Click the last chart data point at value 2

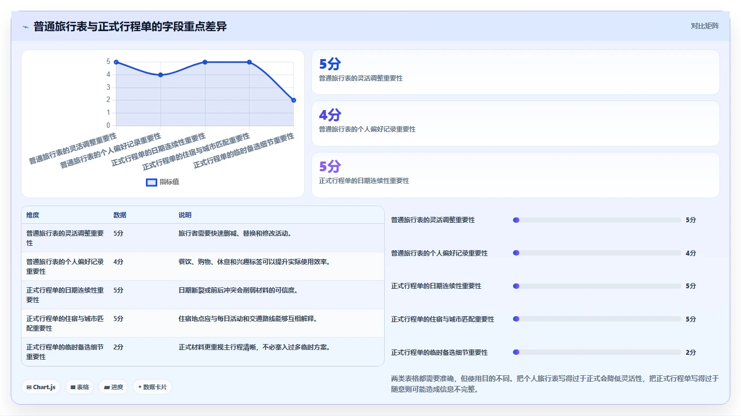(294, 100)
